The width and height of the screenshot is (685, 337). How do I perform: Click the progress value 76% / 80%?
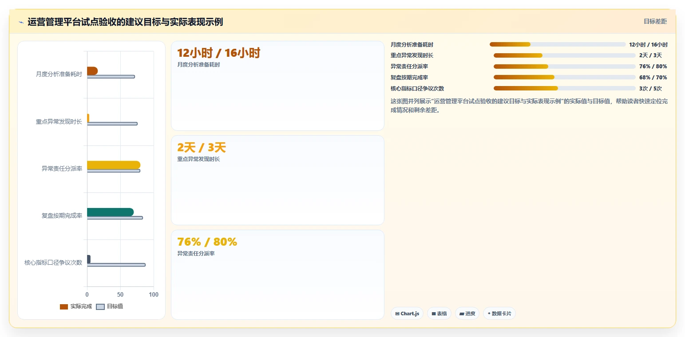[653, 67]
